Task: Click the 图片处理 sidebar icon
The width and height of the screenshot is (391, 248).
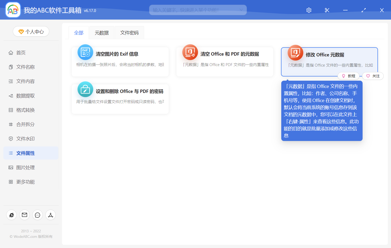Action: (10, 167)
